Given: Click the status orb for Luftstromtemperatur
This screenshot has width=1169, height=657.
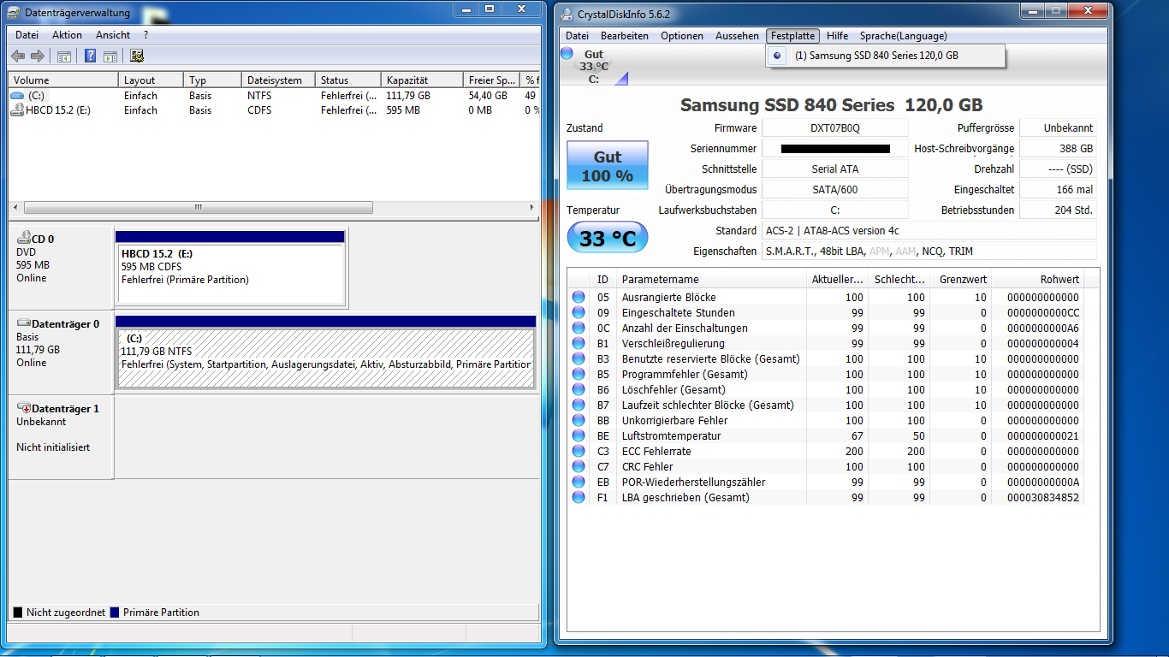Looking at the screenshot, I should point(579,436).
